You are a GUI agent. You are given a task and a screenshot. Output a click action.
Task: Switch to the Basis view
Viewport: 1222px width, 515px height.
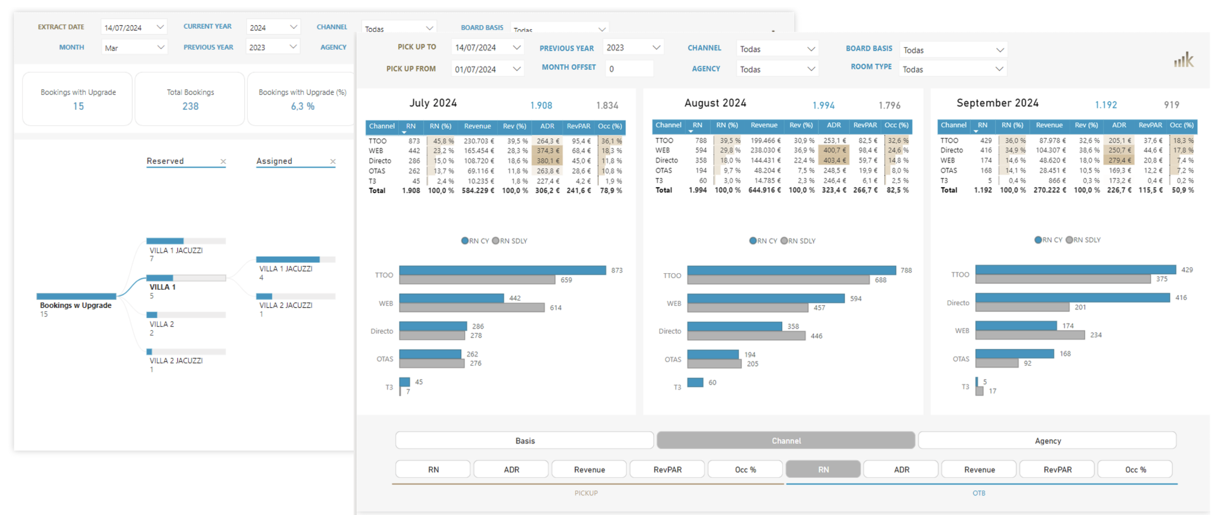point(525,440)
